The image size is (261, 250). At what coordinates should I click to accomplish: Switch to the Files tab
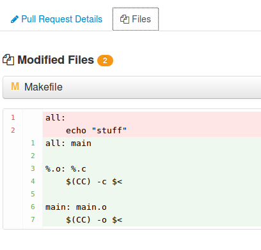[136, 19]
